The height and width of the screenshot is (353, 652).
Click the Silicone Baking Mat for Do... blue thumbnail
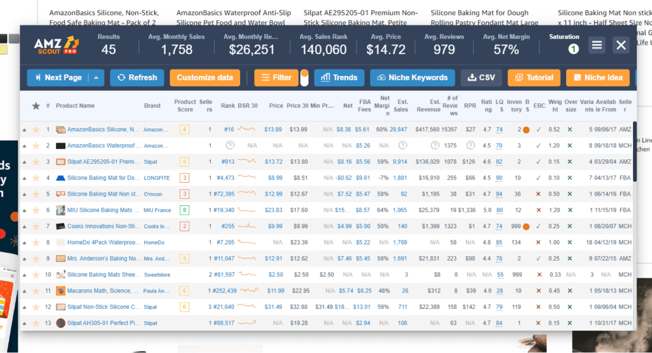pos(60,178)
